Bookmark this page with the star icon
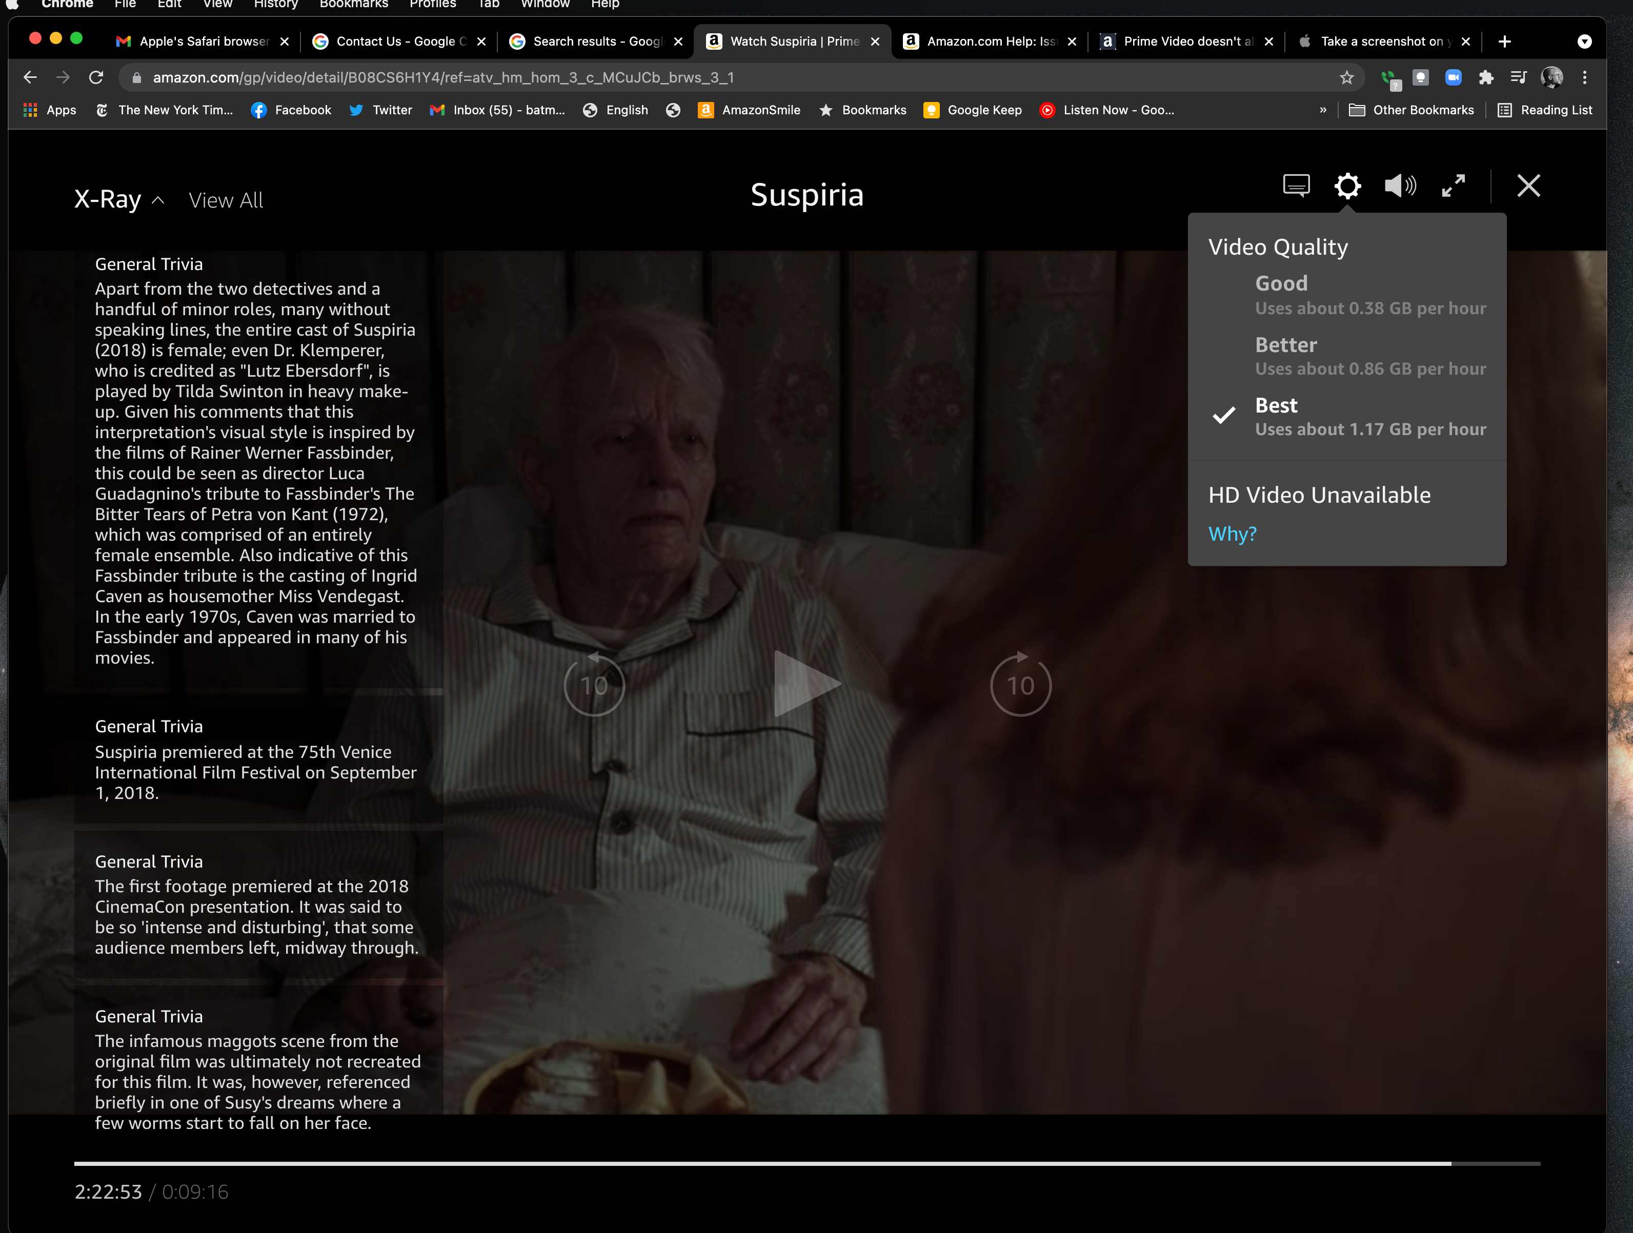This screenshot has width=1633, height=1233. (x=1346, y=77)
